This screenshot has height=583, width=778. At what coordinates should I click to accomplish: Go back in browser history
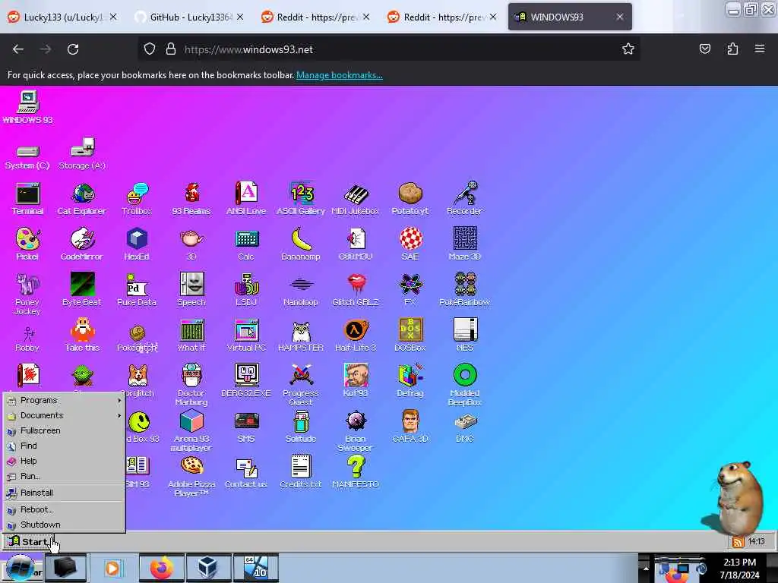coord(18,49)
